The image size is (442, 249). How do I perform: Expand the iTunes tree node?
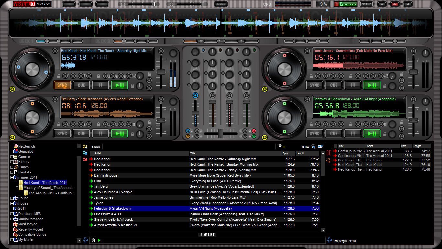coord(12,167)
